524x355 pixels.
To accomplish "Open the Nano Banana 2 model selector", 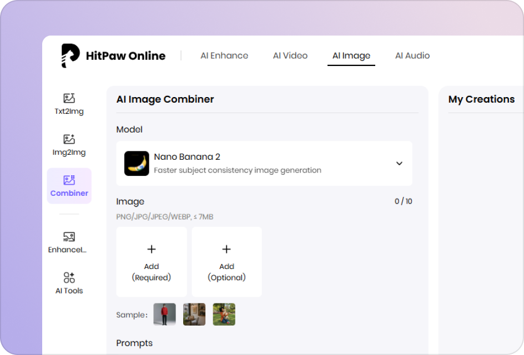I will (x=264, y=163).
